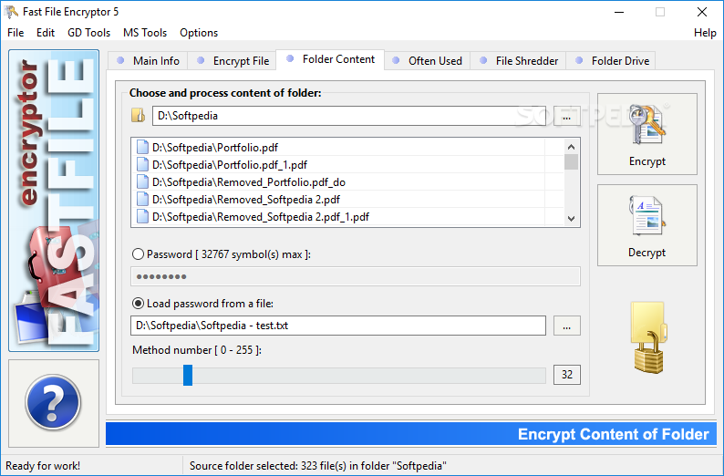The image size is (724, 476).
Task: Click the Source folder selected status text
Action: tap(317, 466)
